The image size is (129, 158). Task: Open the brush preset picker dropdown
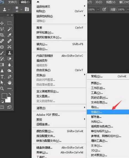pyautogui.click(x=21, y=9)
